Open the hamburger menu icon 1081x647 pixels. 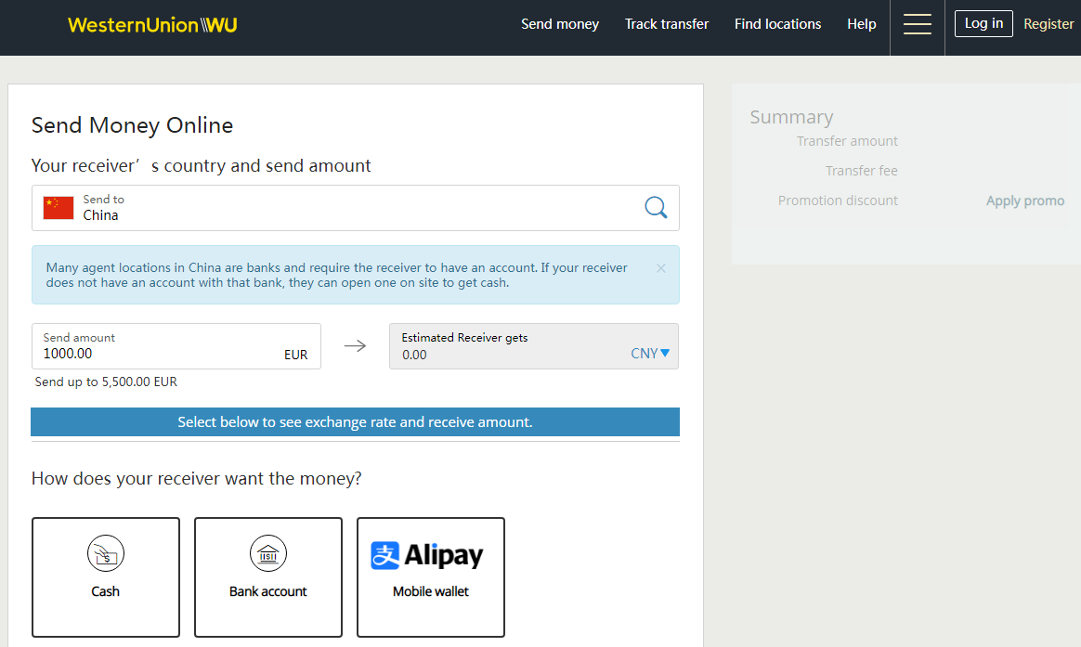pos(917,24)
